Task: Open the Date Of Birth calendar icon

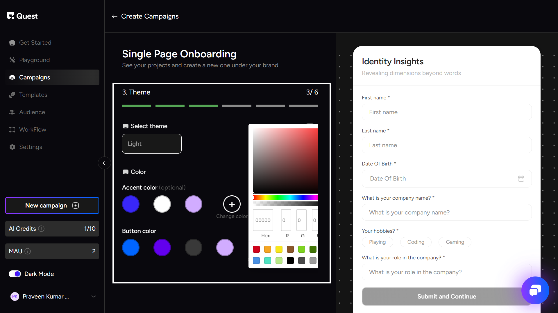Action: click(521, 179)
